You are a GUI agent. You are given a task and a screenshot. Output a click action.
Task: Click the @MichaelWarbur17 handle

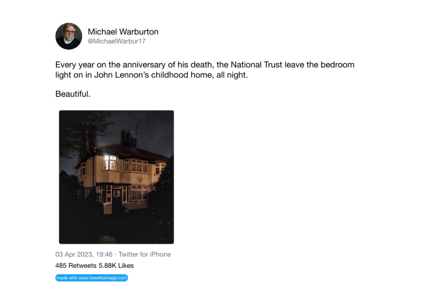[117, 42]
